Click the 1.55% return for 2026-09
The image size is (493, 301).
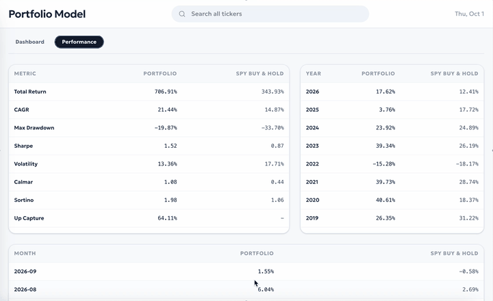click(x=266, y=272)
